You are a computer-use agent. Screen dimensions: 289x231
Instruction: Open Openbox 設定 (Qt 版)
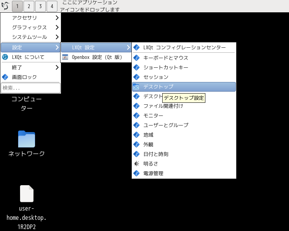point(96,57)
